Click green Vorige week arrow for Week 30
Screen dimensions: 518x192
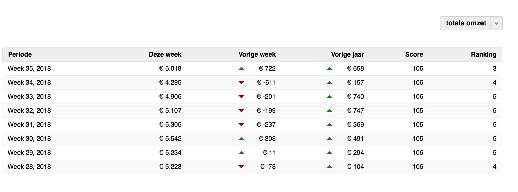coord(241,139)
